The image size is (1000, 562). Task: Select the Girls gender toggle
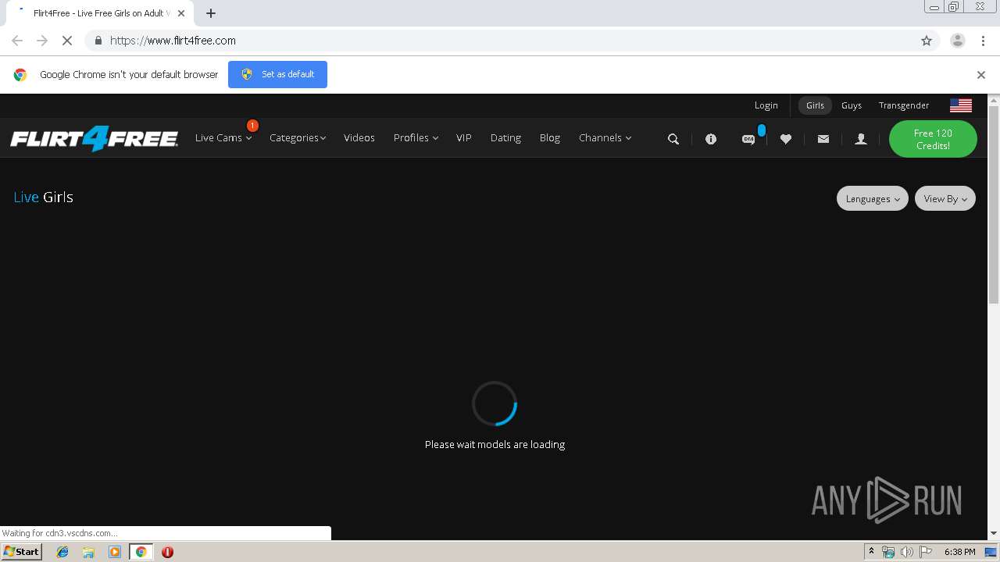tap(815, 105)
